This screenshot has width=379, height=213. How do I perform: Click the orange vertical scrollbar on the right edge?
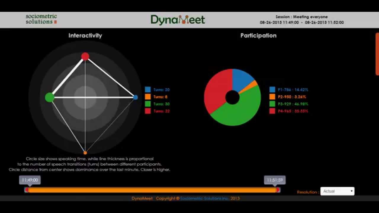tap(377, 54)
